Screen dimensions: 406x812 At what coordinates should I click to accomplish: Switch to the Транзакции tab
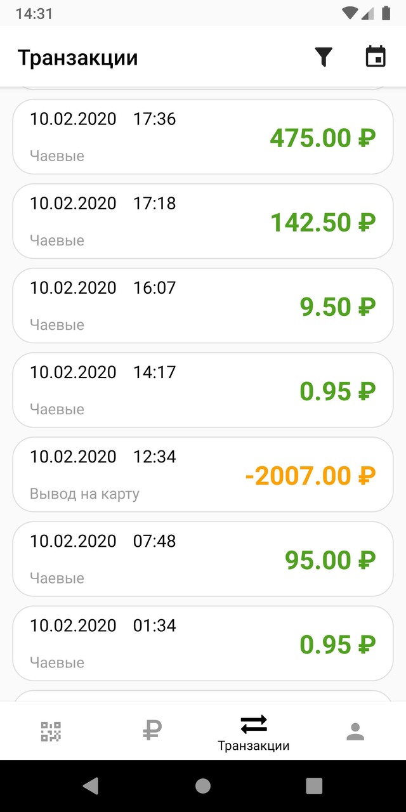254,730
